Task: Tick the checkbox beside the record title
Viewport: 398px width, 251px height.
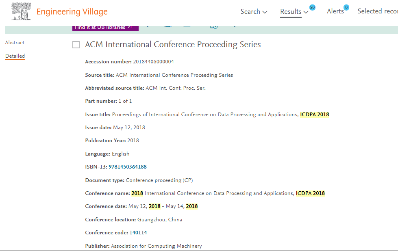Action: [76, 45]
